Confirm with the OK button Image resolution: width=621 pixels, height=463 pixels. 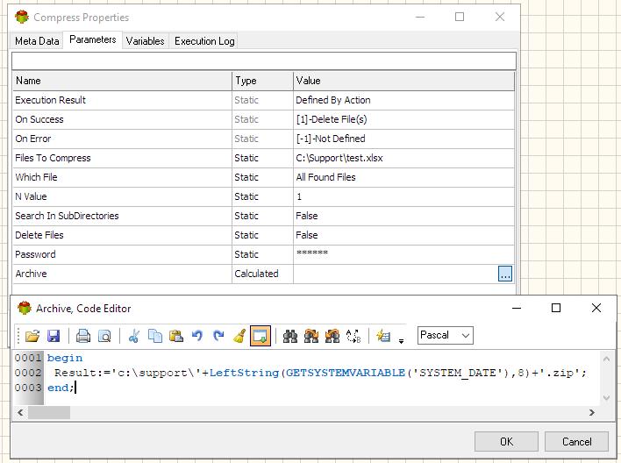(x=506, y=442)
